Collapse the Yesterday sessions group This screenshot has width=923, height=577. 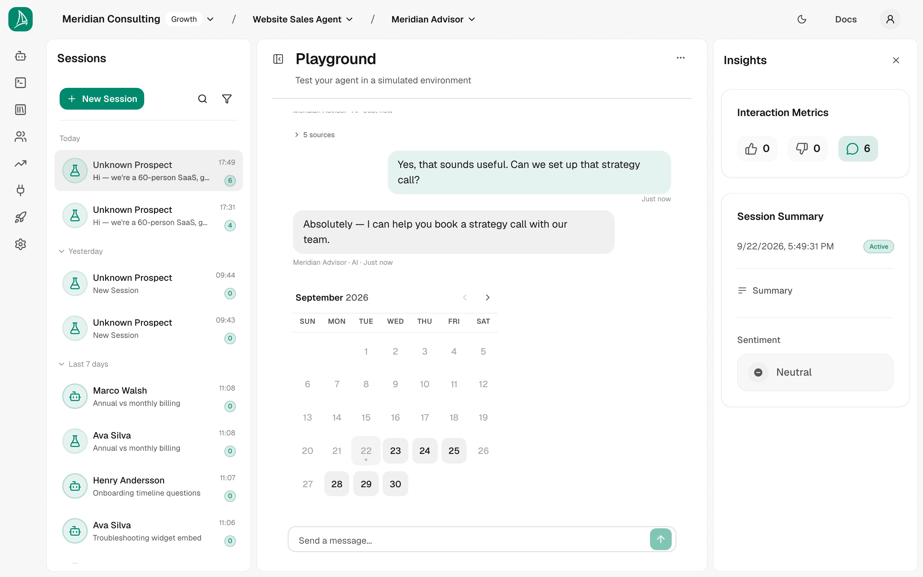(x=81, y=251)
